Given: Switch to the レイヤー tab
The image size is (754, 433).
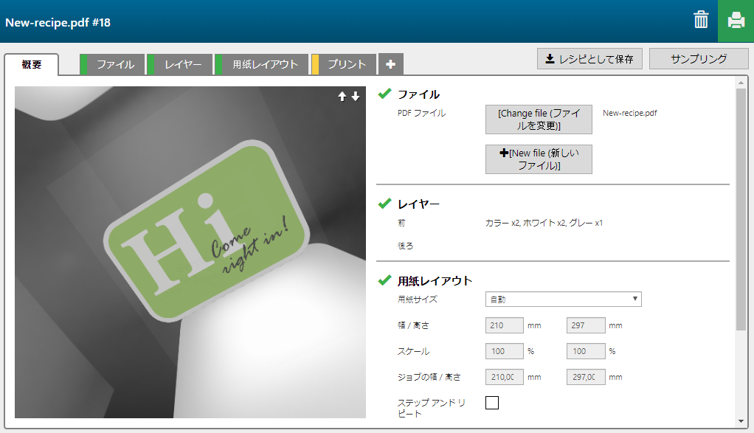Looking at the screenshot, I should point(179,64).
